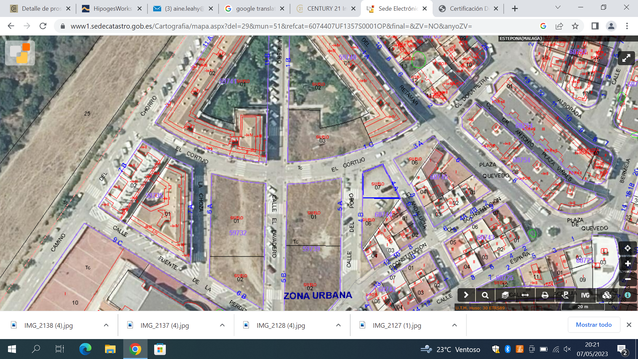This screenshot has width=638, height=359.
Task: View site security lock information
Action: point(62,26)
